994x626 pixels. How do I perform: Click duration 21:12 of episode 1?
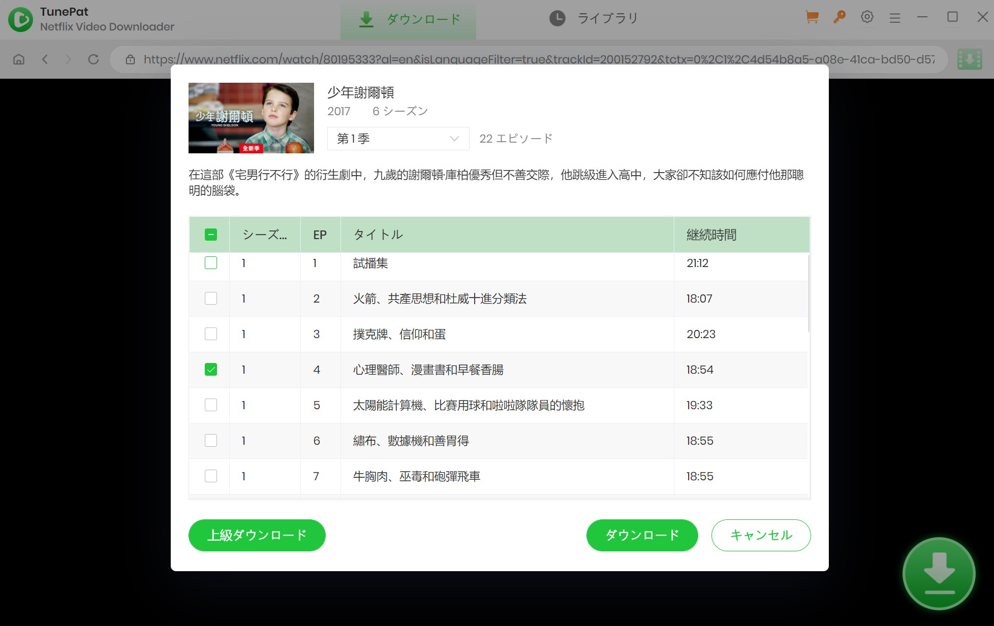697,263
